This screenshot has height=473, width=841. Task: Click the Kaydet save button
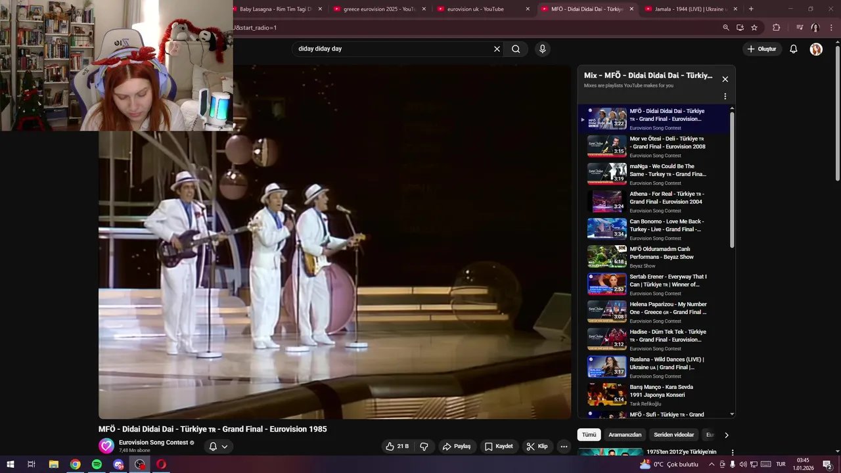[x=499, y=447]
